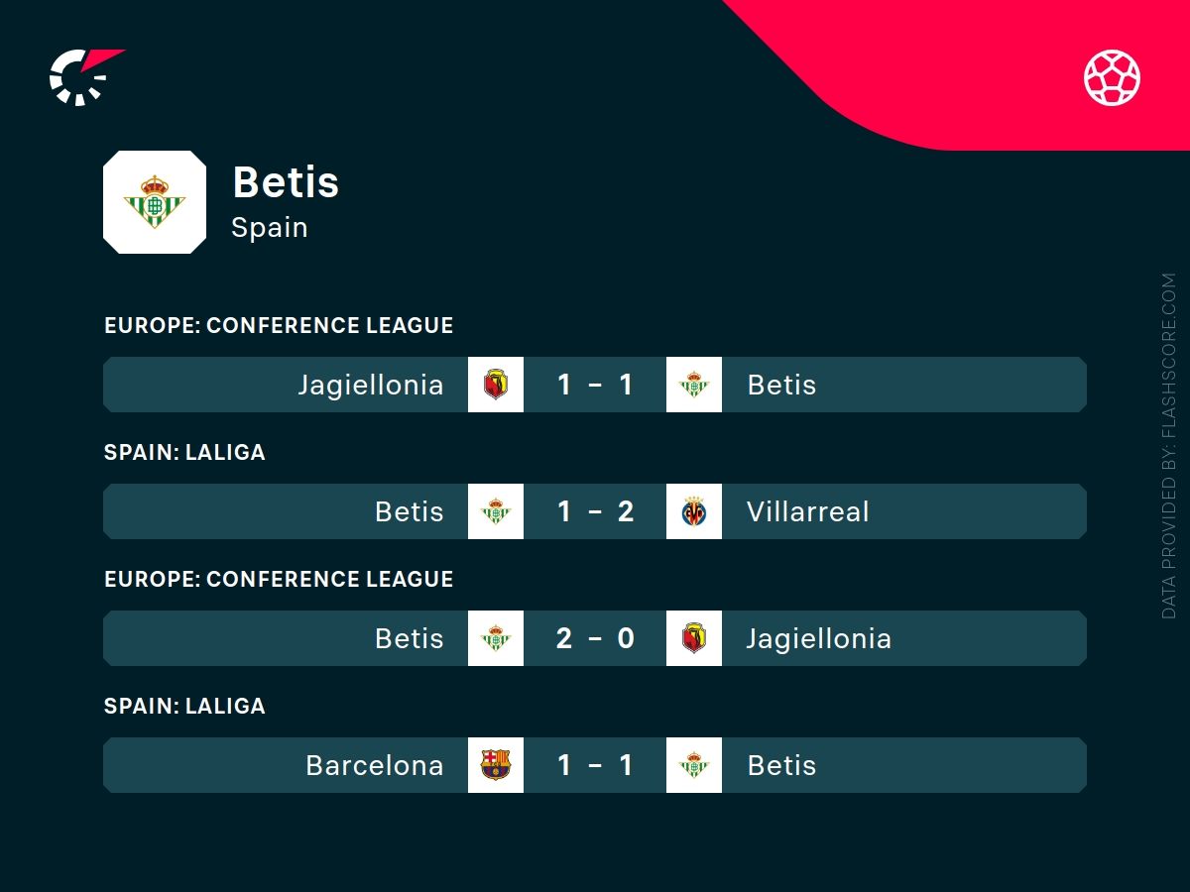
Task: Click Betis crest in 2 – 0 match
Action: click(x=496, y=638)
